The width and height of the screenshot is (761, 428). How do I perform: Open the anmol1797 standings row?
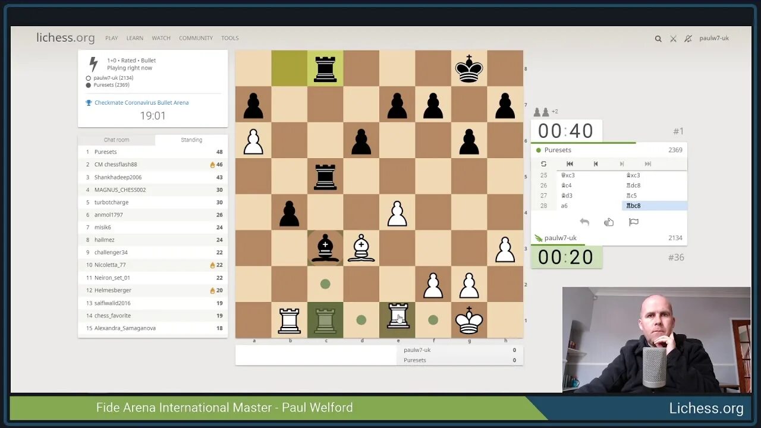153,215
